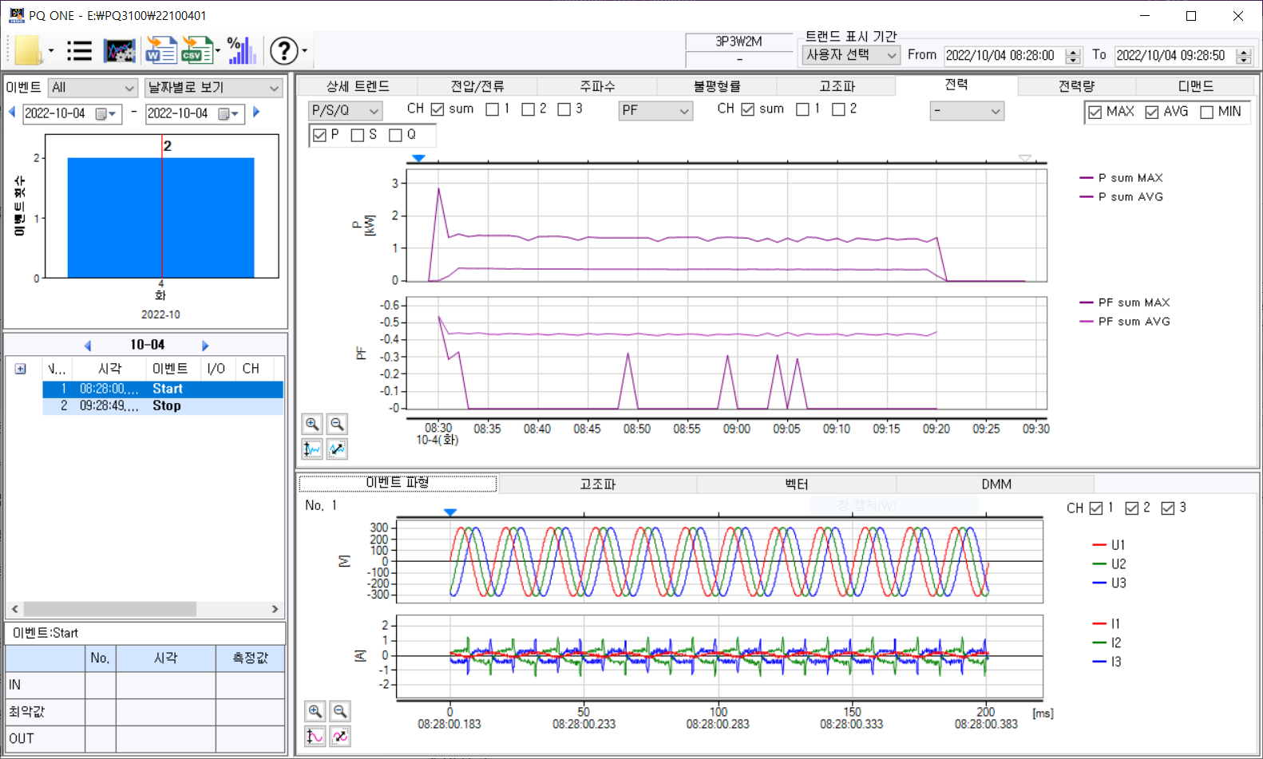Open the help question mark icon

tap(283, 51)
